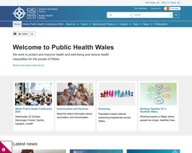Open Working Together for a Healthier Wales title
Image resolution: width=192 pixels, height=153 pixels.
pyautogui.click(x=153, y=110)
